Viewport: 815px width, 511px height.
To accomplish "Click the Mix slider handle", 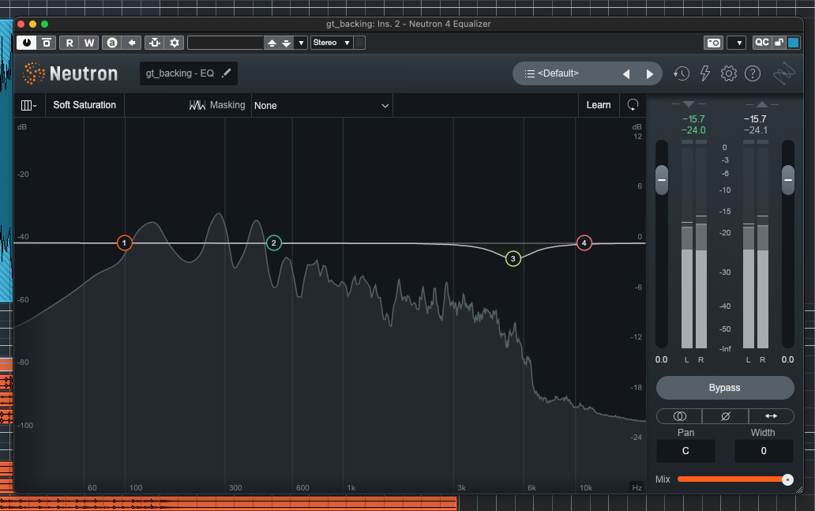I will [x=787, y=480].
